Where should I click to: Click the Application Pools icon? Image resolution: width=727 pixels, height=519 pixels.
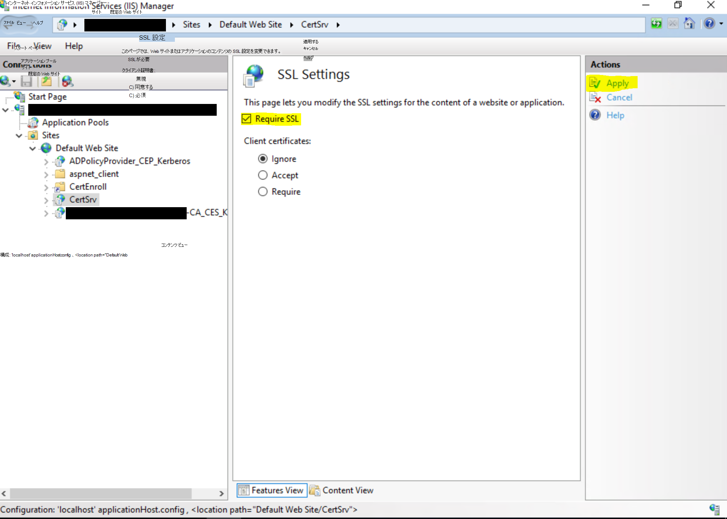pos(33,123)
